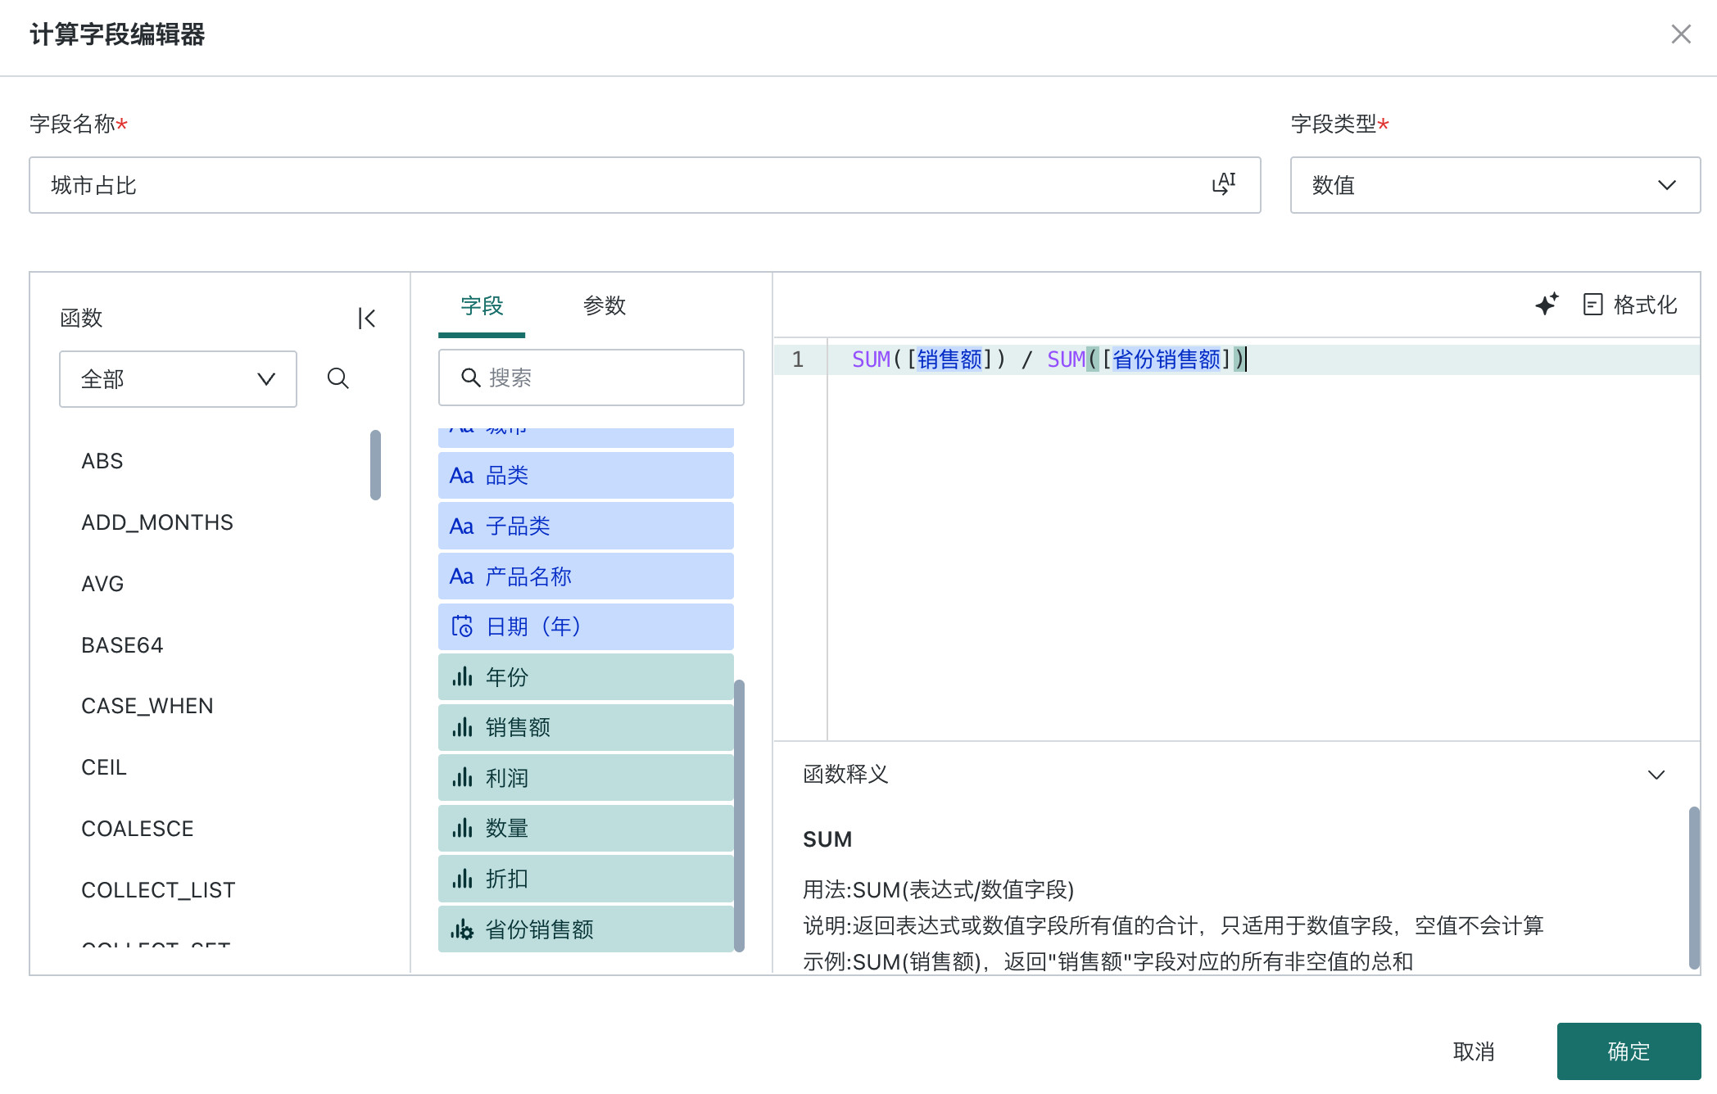The height and width of the screenshot is (1094, 1717).
Task: Insert the 品类 dimension field
Action: point(586,476)
